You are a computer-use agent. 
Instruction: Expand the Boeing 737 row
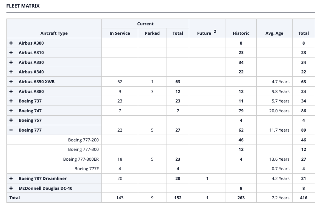tap(11, 101)
